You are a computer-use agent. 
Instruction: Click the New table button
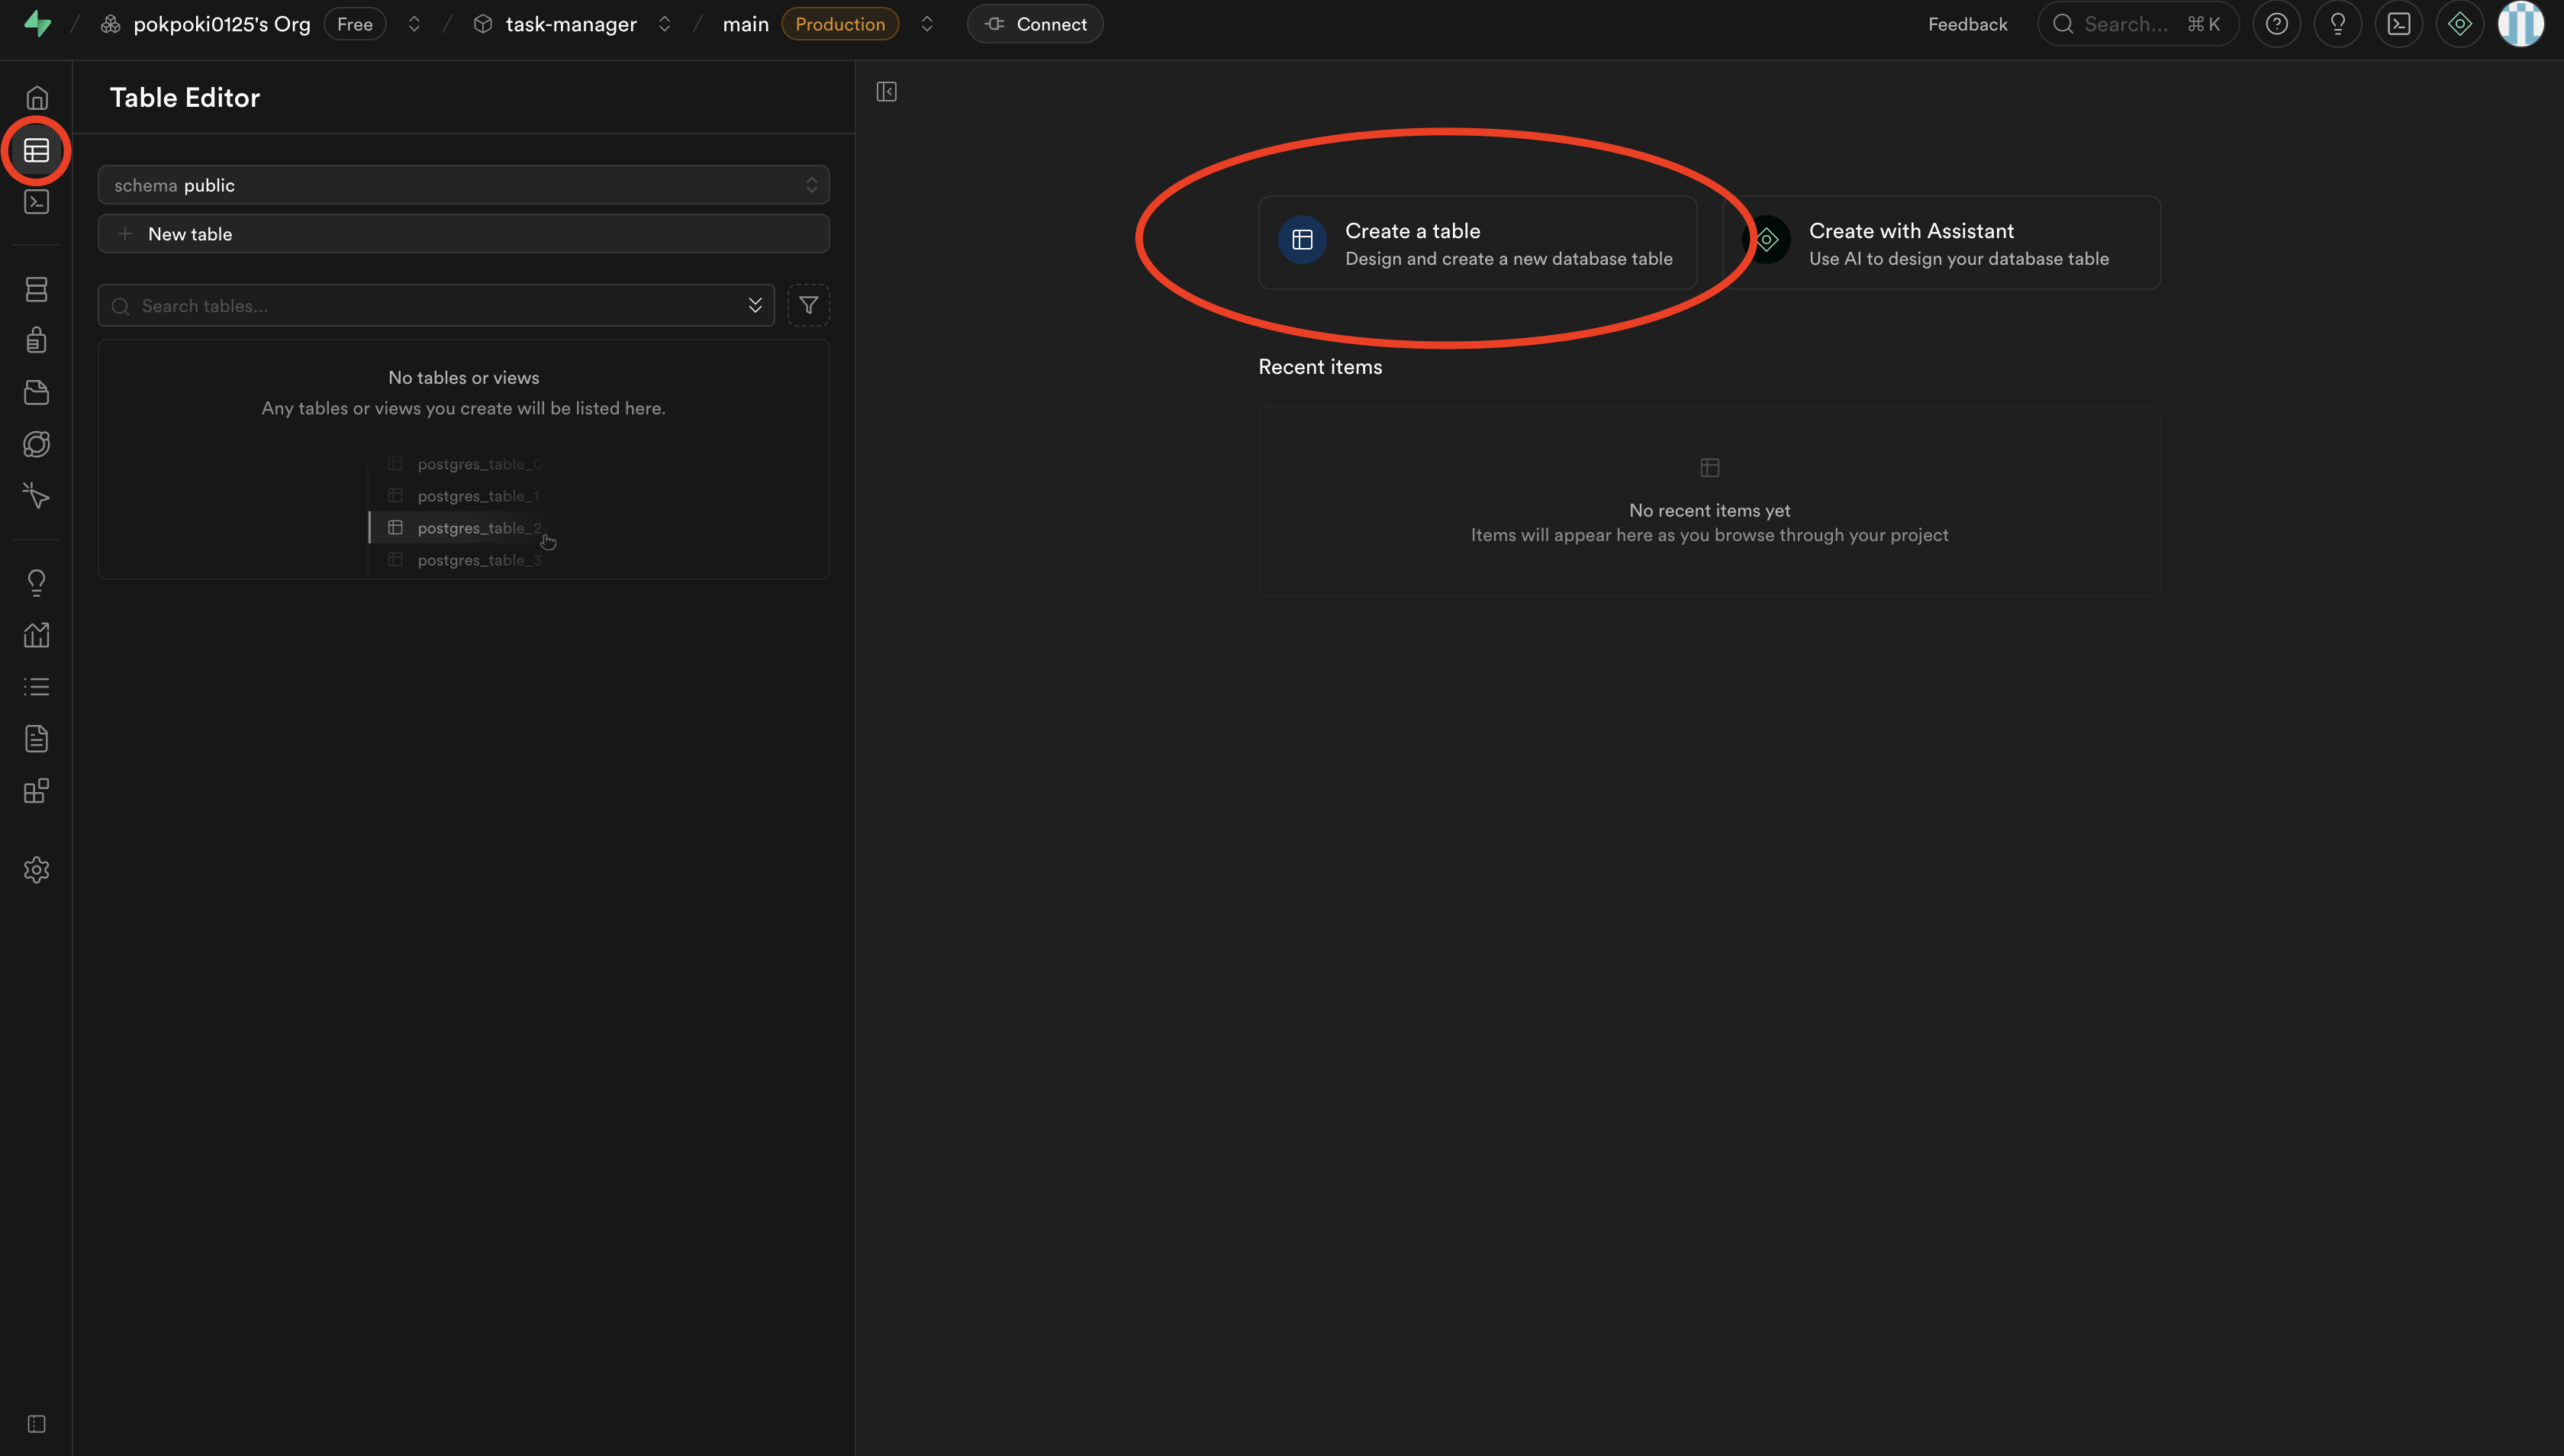pyautogui.click(x=463, y=233)
